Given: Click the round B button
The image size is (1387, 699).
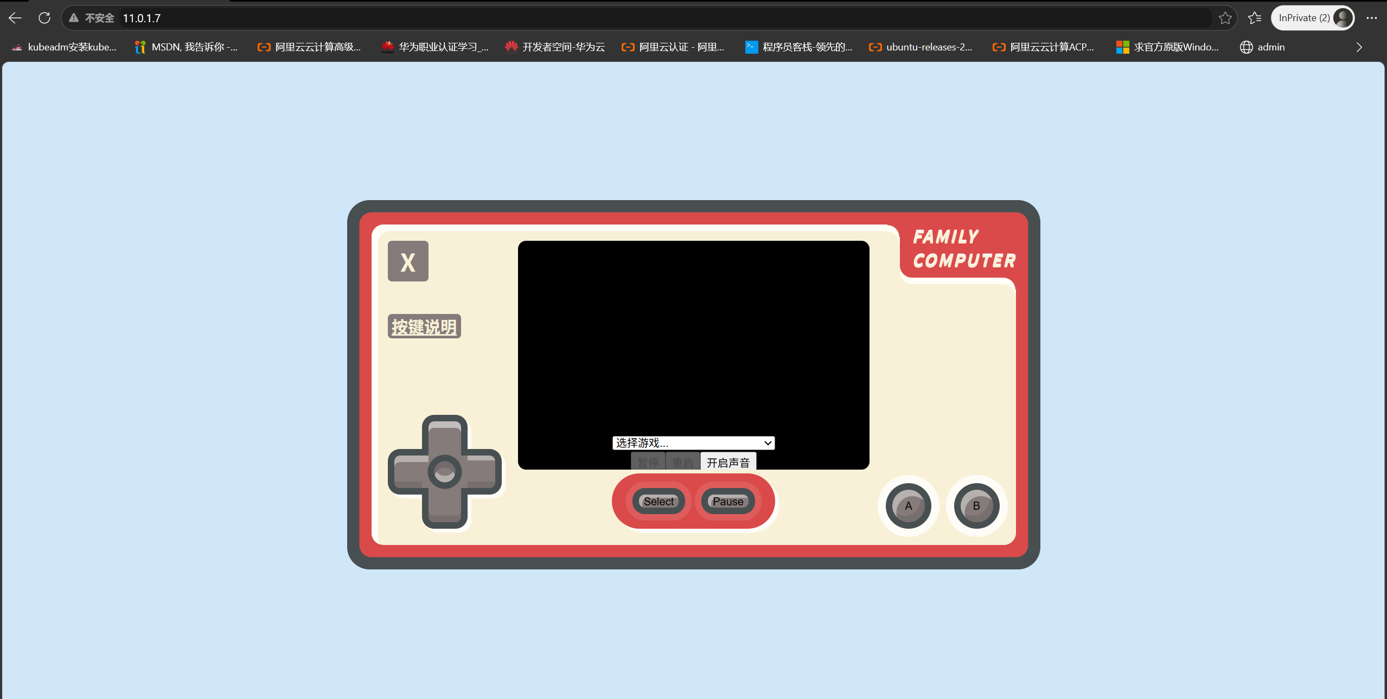Looking at the screenshot, I should point(976,506).
